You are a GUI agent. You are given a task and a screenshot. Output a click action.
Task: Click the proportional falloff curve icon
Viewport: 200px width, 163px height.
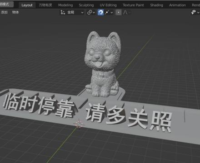(125, 12)
